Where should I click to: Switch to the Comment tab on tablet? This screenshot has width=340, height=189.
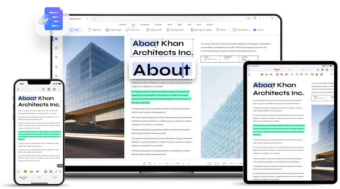pos(277,69)
